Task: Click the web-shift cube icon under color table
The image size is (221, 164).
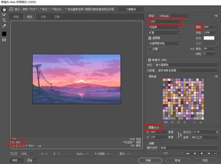Action: (179, 122)
